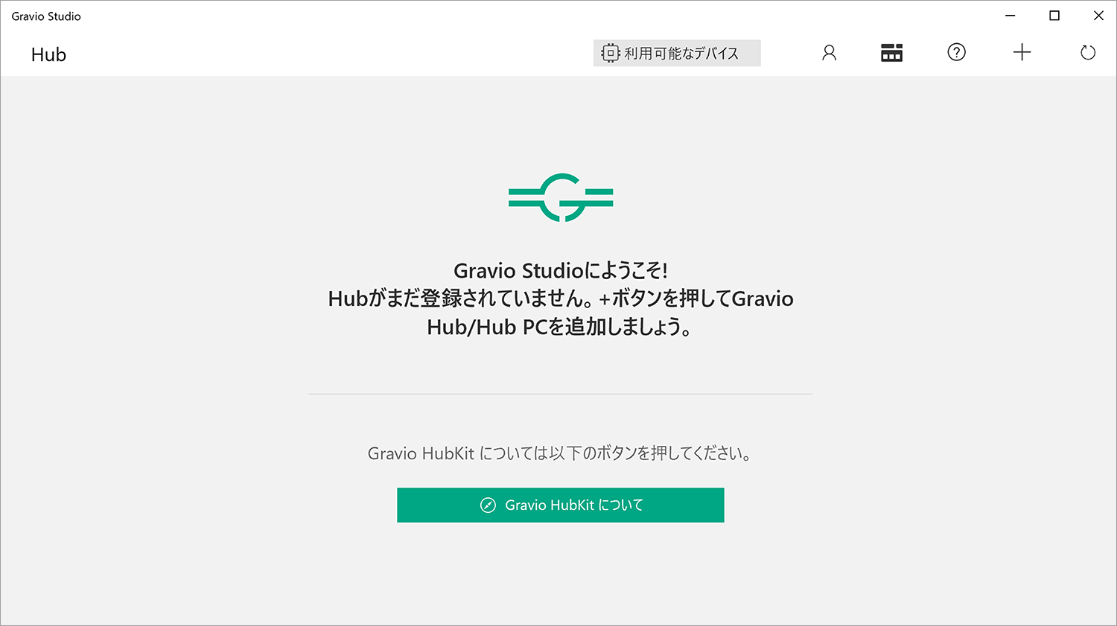Open the help question mark icon
Viewport: 1117px width, 626px height.
pyautogui.click(x=956, y=52)
